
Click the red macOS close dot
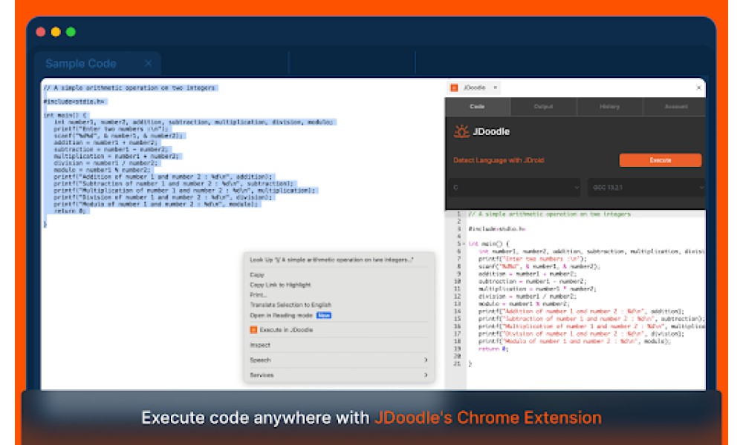[41, 32]
